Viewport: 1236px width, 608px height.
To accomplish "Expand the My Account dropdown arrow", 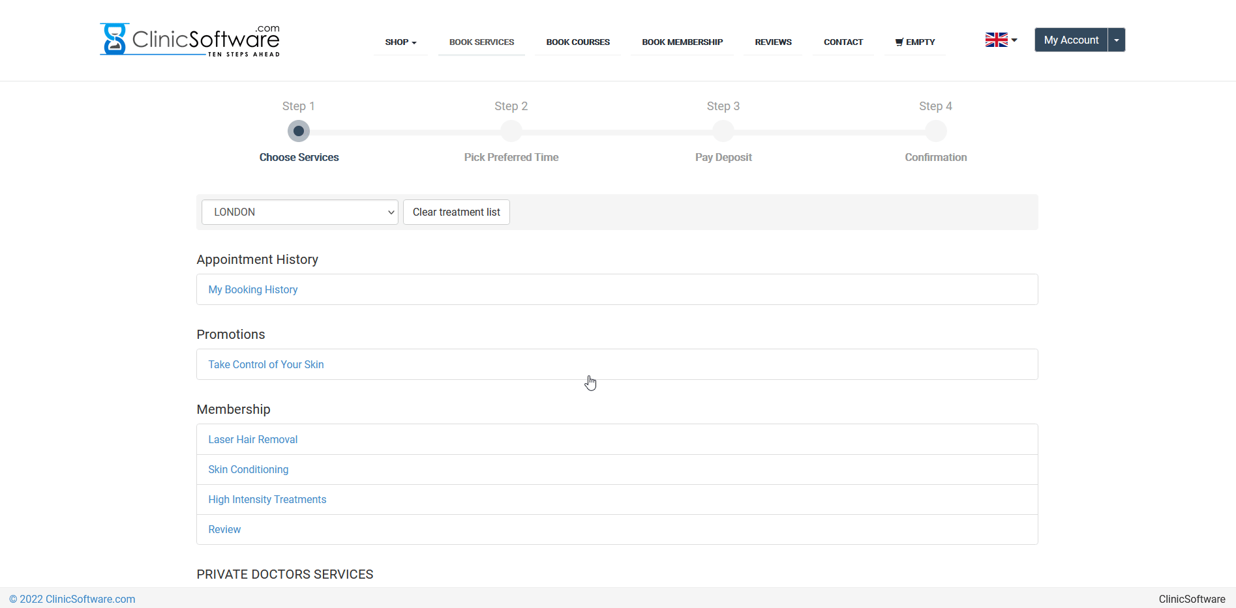I will 1117,40.
